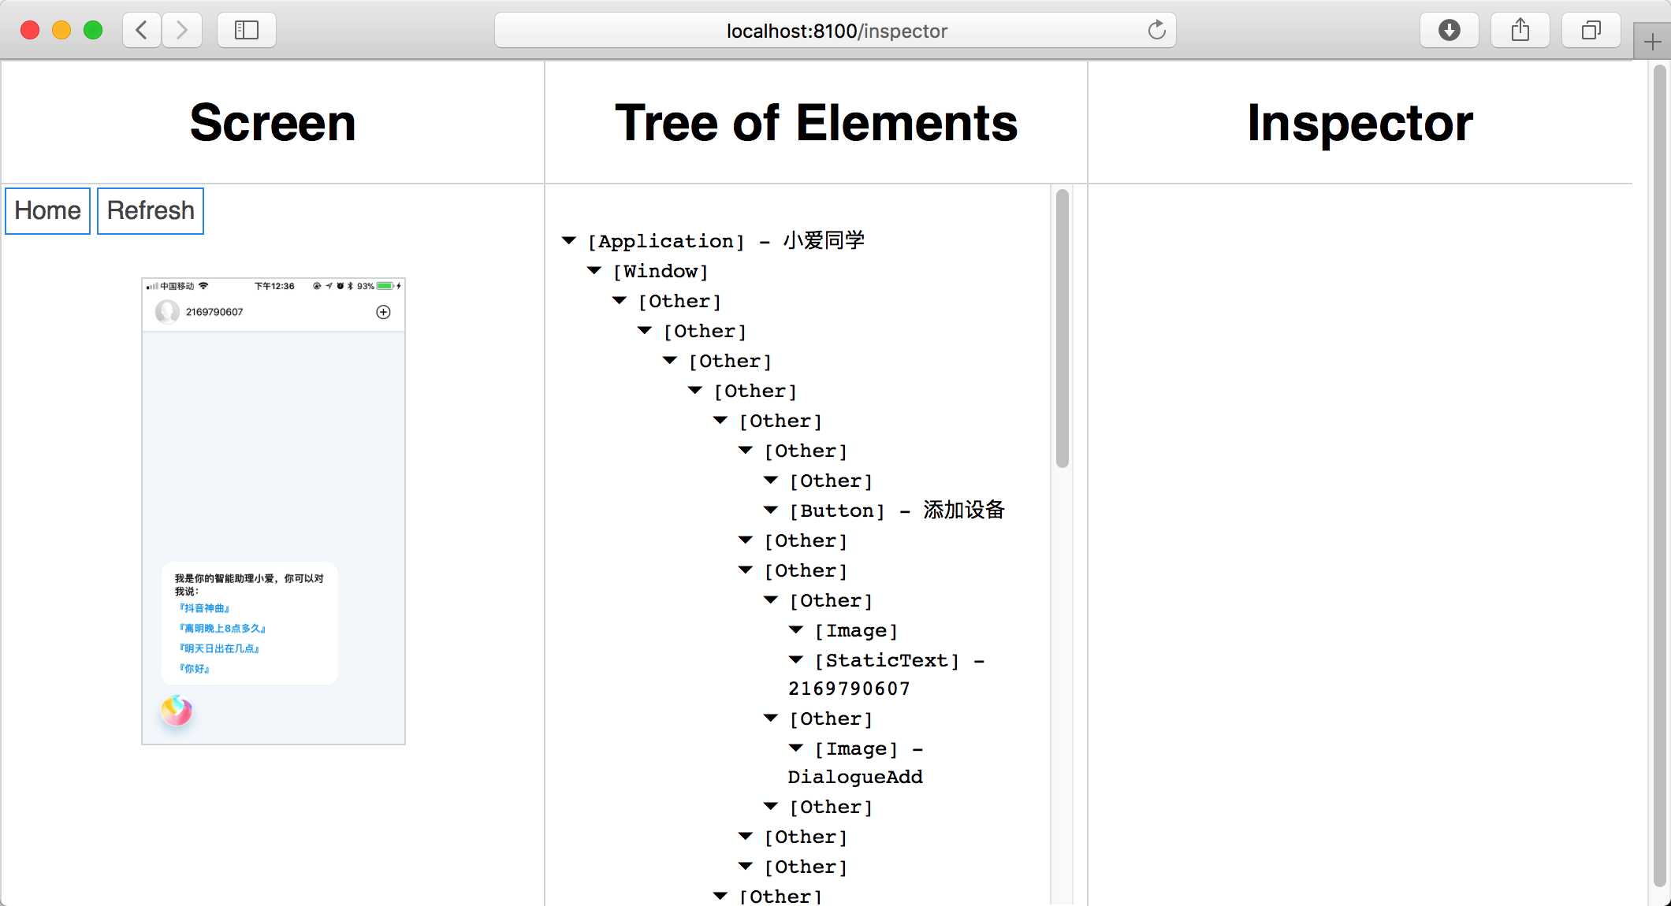This screenshot has height=906, width=1671.
Task: Reload page using address bar refresh icon
Action: pos(1156,30)
